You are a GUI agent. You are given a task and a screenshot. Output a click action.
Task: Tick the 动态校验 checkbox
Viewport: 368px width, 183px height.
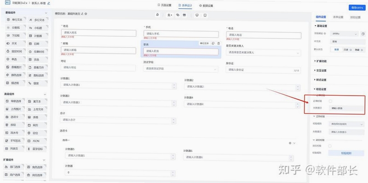click(330, 146)
